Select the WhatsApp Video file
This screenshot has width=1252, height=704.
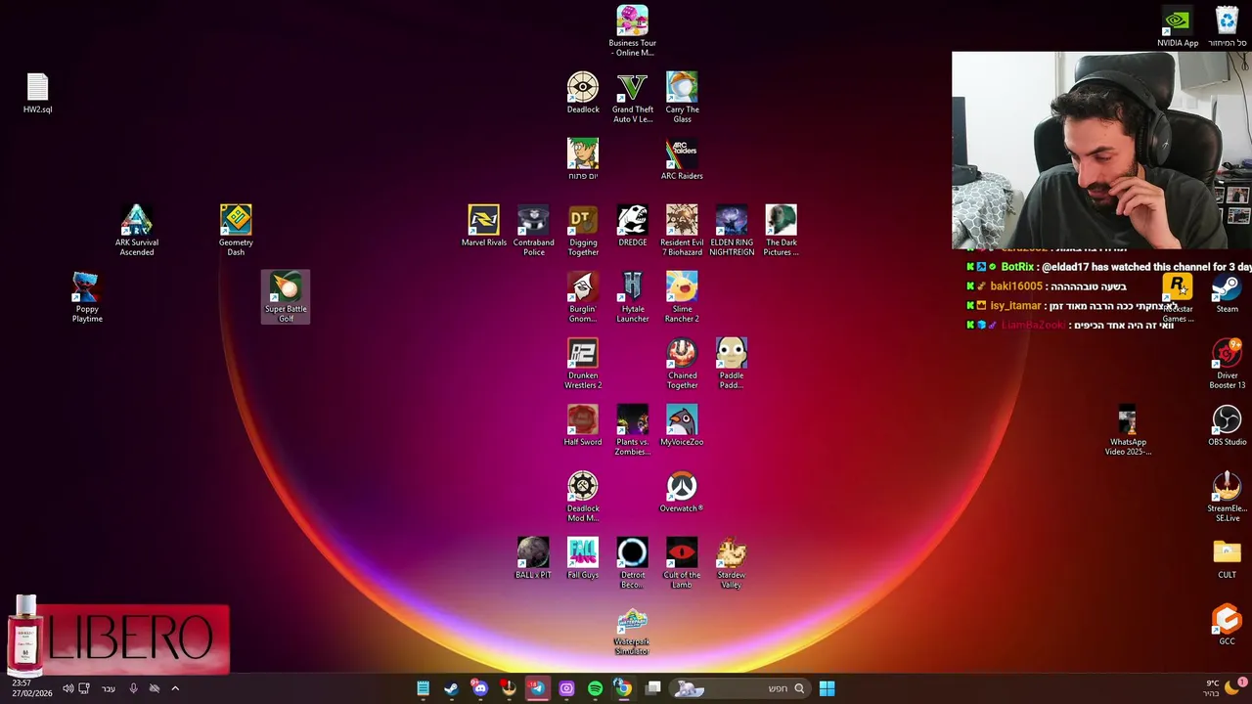(1128, 430)
